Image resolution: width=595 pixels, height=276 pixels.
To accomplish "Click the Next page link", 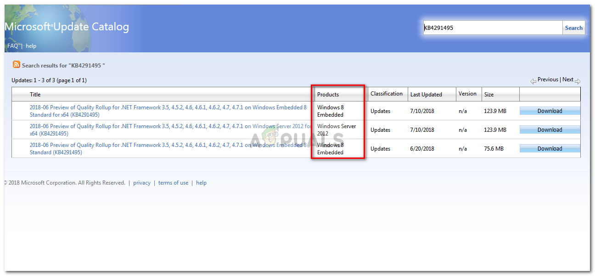I will pos(568,79).
